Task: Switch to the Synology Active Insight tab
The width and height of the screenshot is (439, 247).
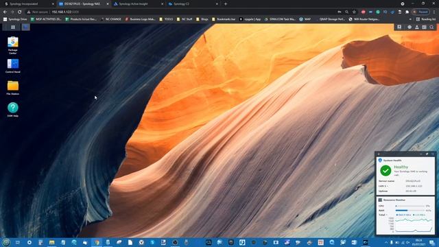Action: click(x=138, y=4)
